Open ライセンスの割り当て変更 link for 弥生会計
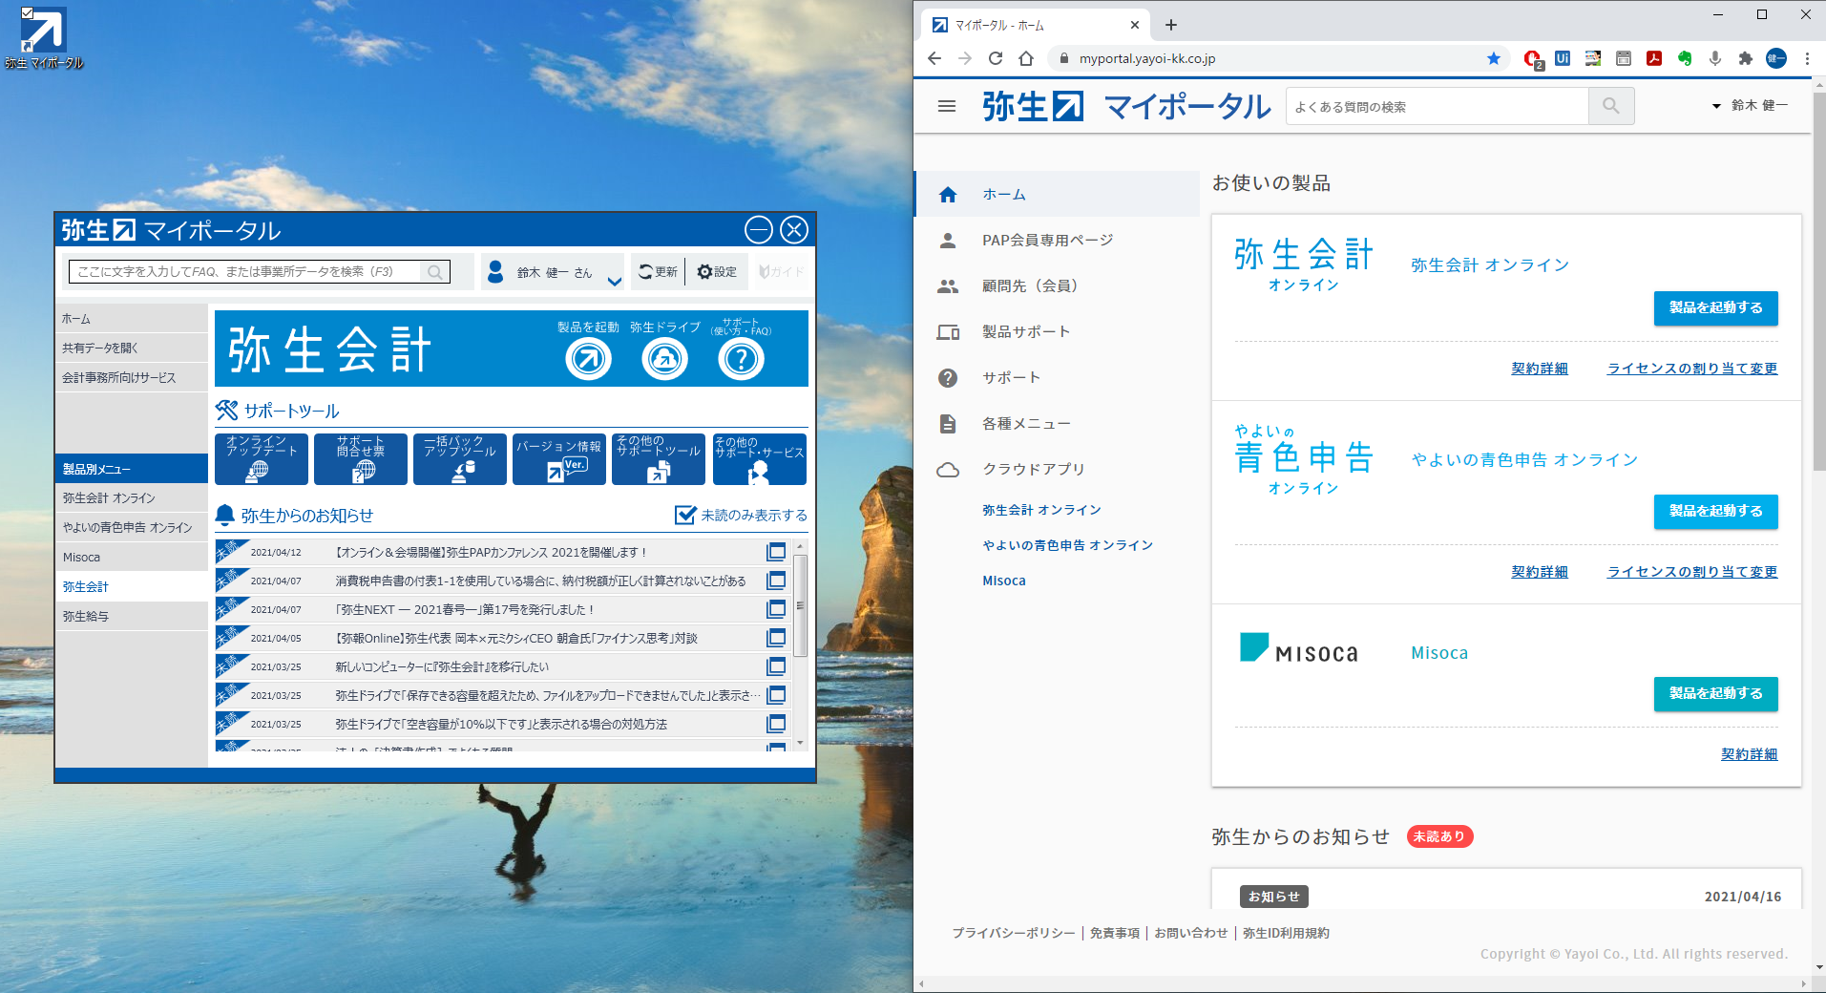Screen dimensions: 1826x993 point(1691,369)
